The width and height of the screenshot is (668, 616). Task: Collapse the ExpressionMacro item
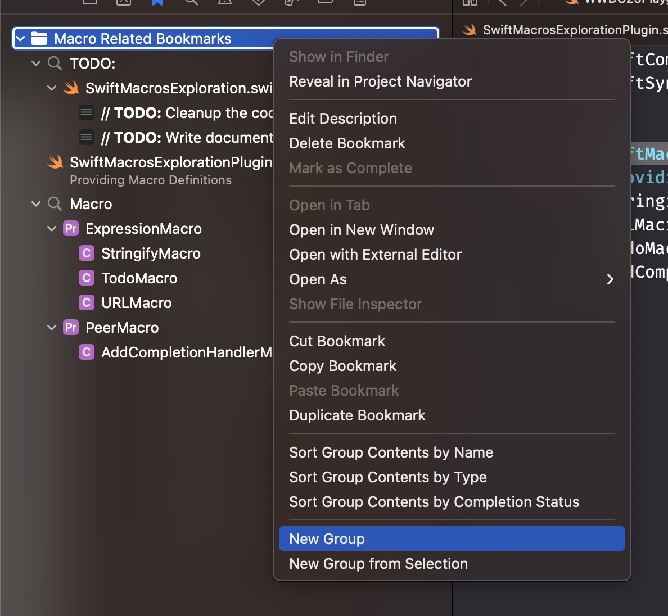[x=52, y=229]
